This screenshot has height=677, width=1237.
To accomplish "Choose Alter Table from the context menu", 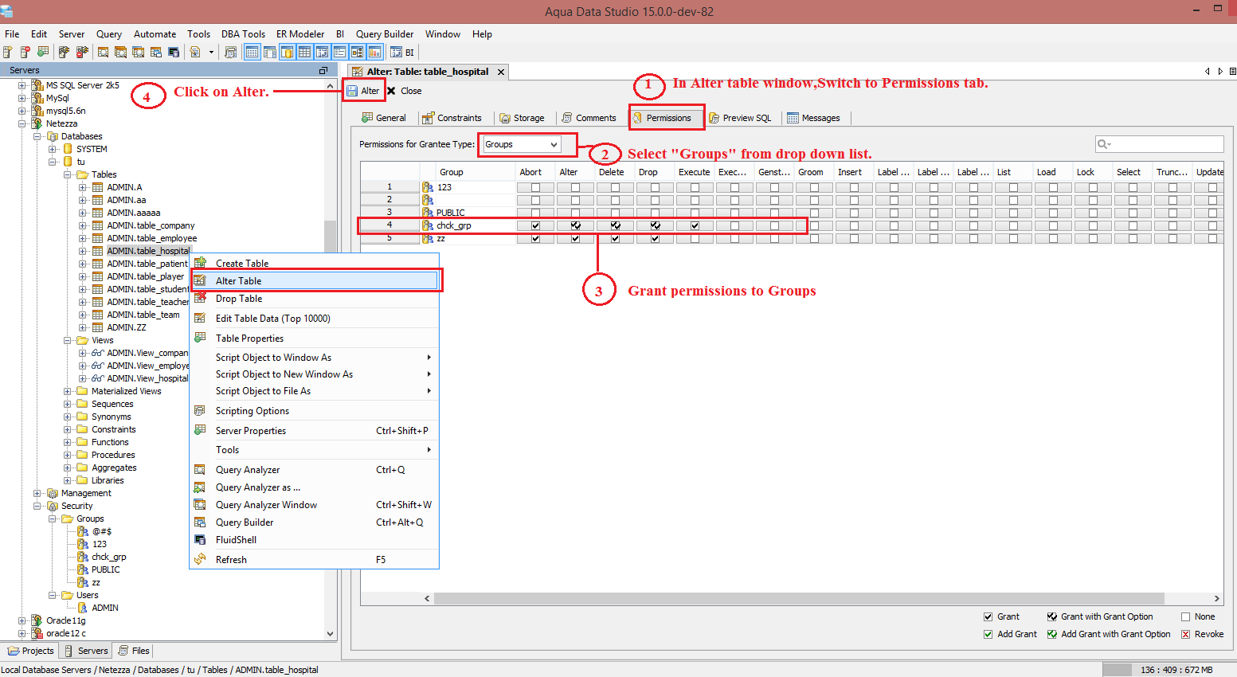I will point(315,281).
